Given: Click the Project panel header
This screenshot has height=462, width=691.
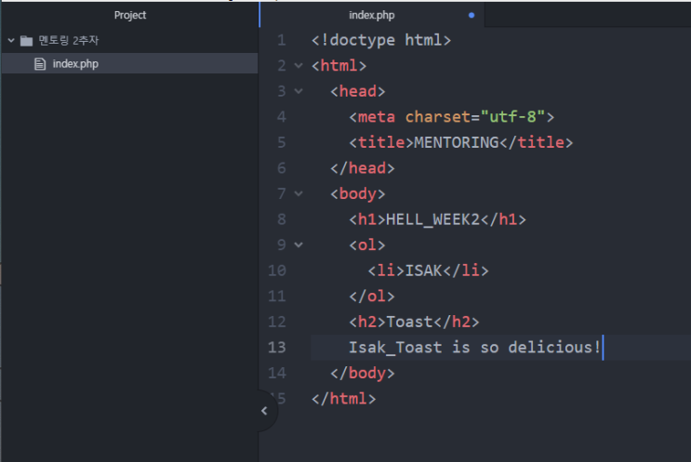Looking at the screenshot, I should [x=130, y=15].
